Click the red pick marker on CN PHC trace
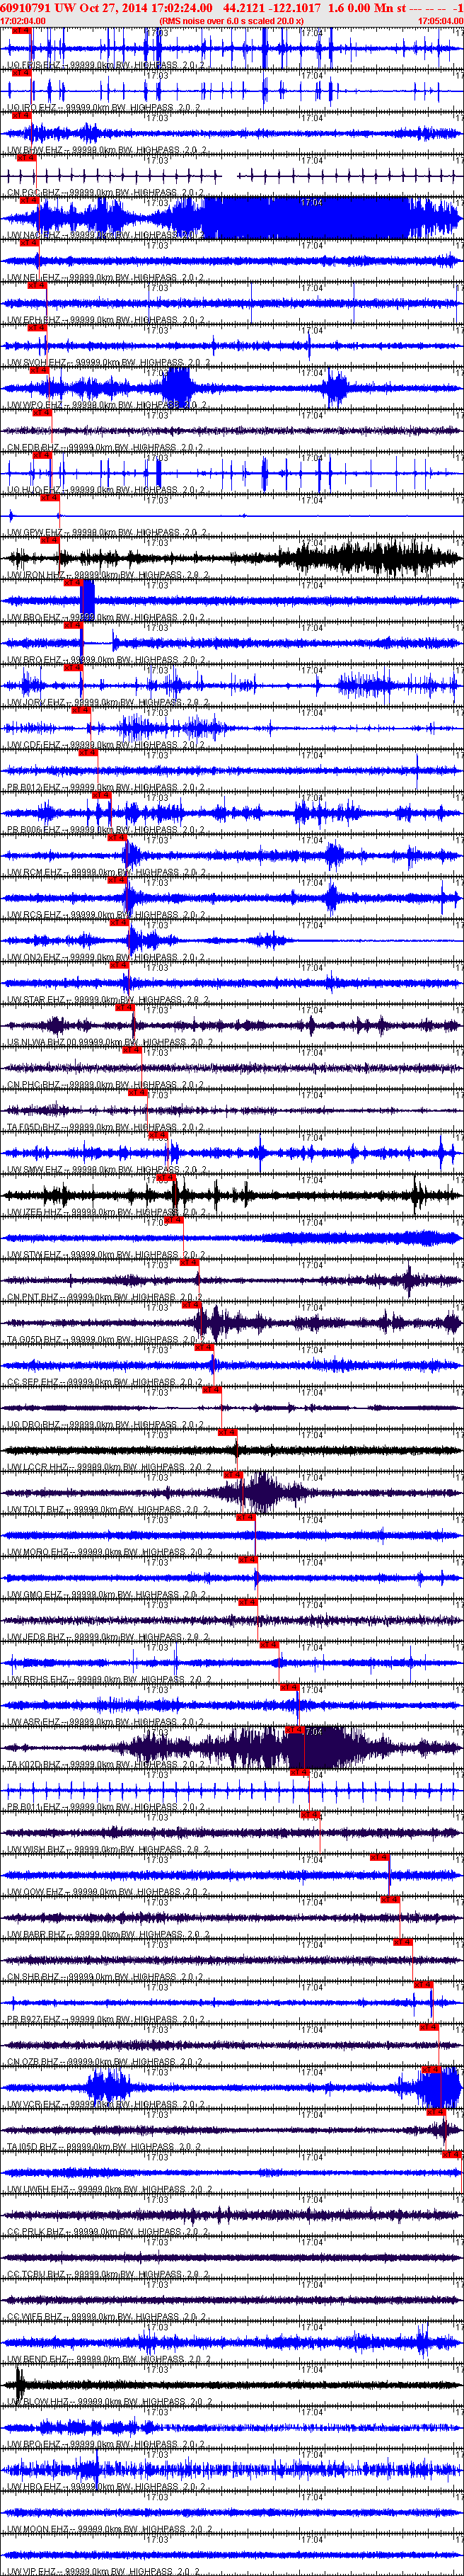Viewport: 464px width, 2576px height. 132,1050
